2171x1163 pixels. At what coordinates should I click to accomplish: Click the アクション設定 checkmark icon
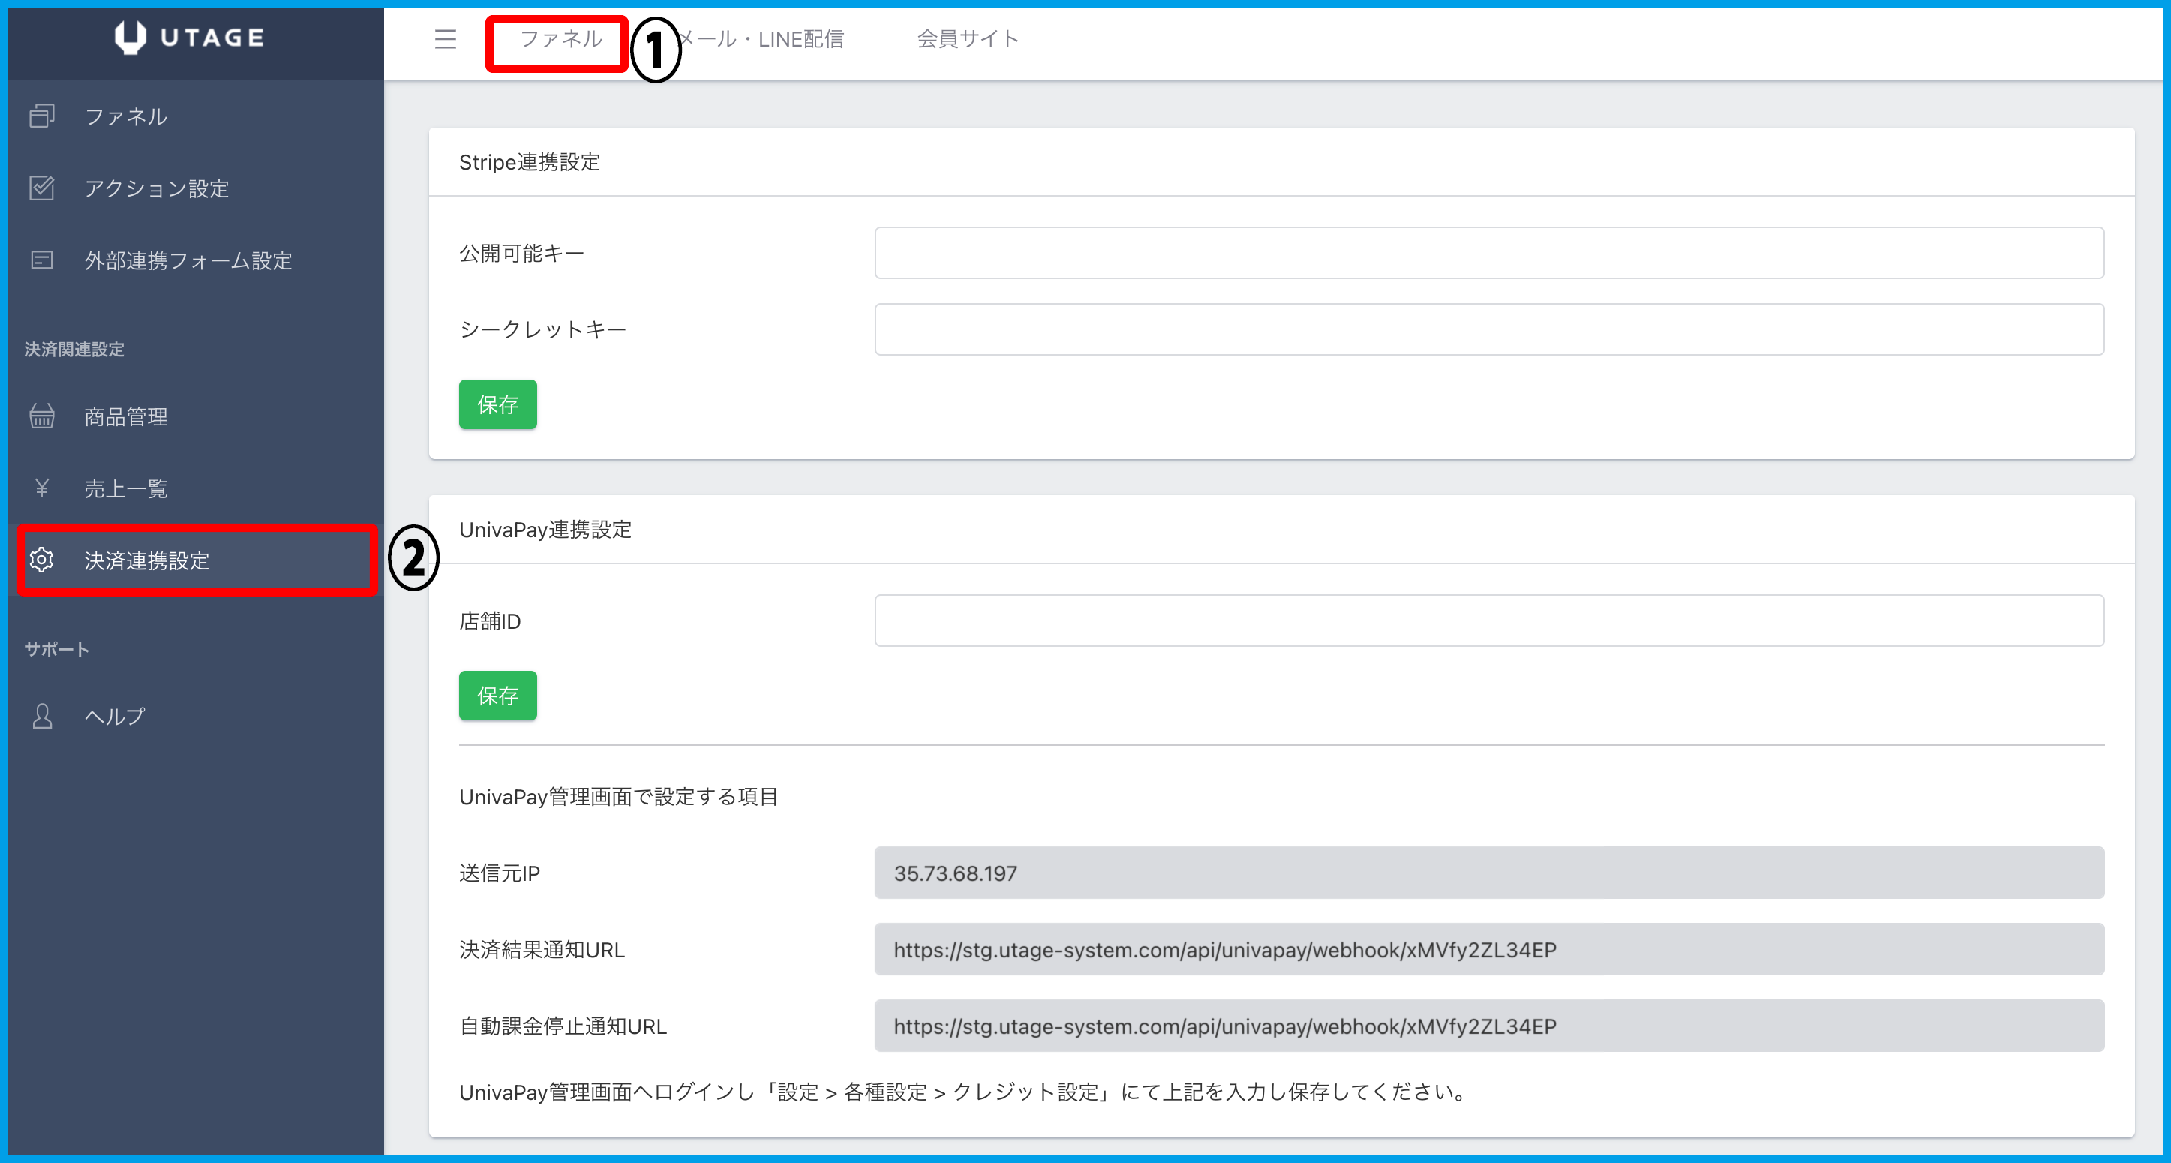coord(41,188)
